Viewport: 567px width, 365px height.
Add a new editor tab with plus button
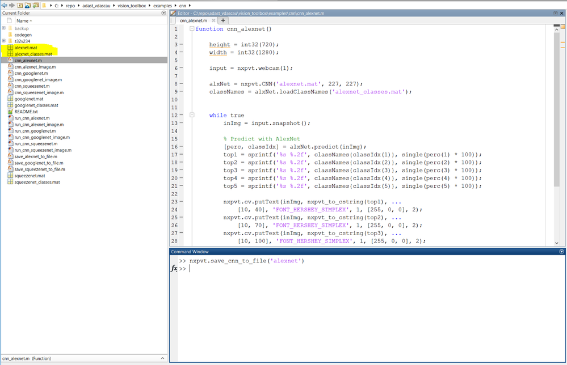click(x=223, y=20)
